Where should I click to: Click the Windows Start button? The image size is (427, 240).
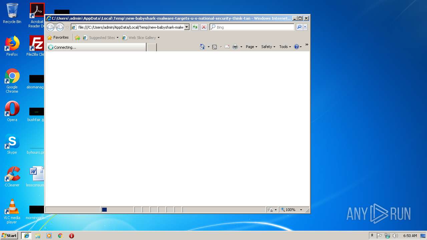click(x=9, y=236)
